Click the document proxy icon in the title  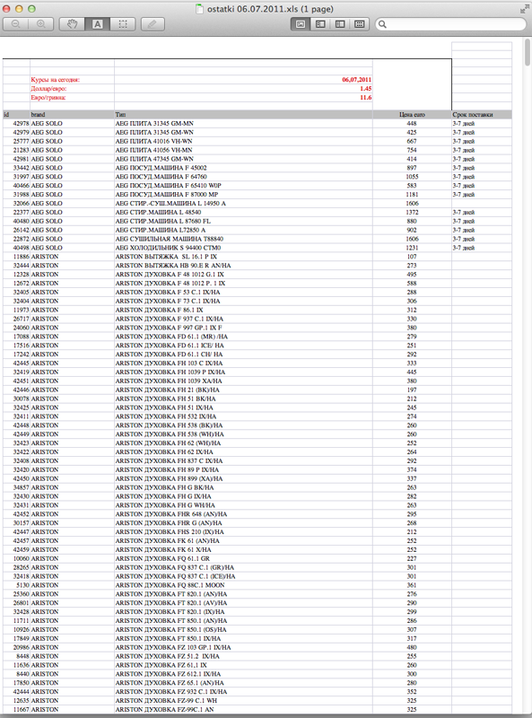(x=199, y=9)
